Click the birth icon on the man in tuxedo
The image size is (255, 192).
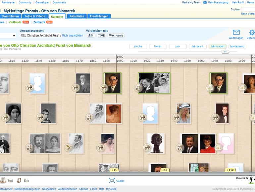[215, 118]
